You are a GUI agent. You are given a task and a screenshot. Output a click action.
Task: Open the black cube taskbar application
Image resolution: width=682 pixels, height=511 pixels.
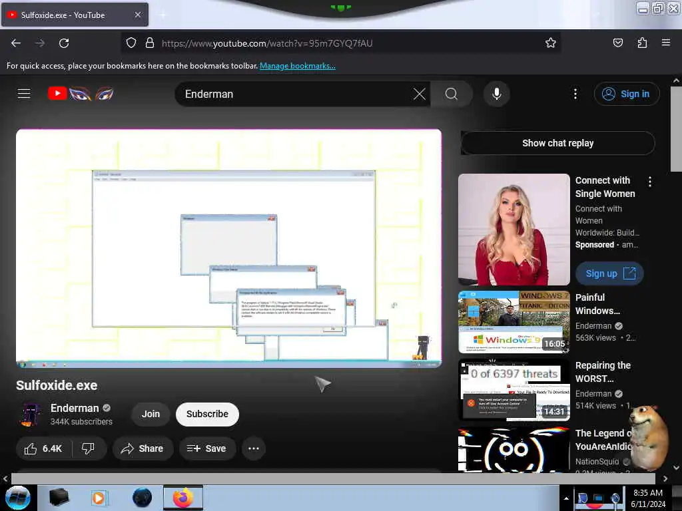[59, 498]
